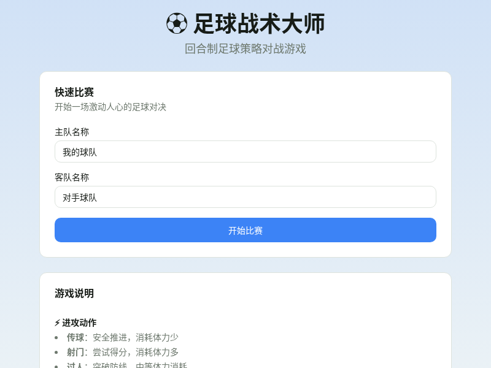The width and height of the screenshot is (491, 368).
Task: Click the lightning icon beside 进攻动作
Action: pyautogui.click(x=57, y=322)
